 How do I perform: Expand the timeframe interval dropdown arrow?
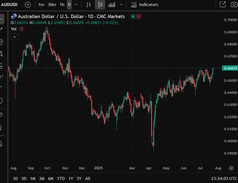[x=76, y=4]
